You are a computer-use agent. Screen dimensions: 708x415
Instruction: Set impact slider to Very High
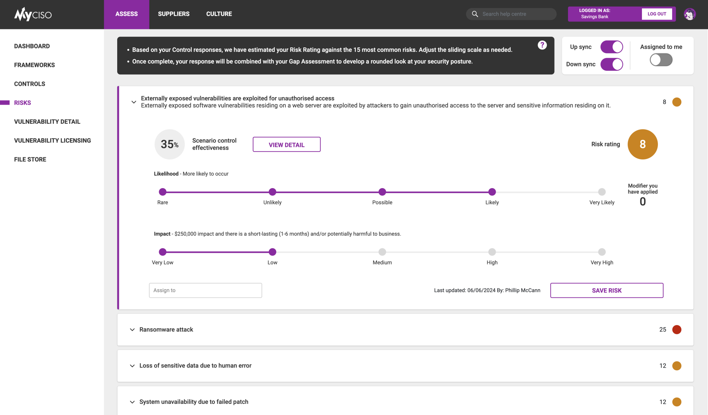pos(602,252)
